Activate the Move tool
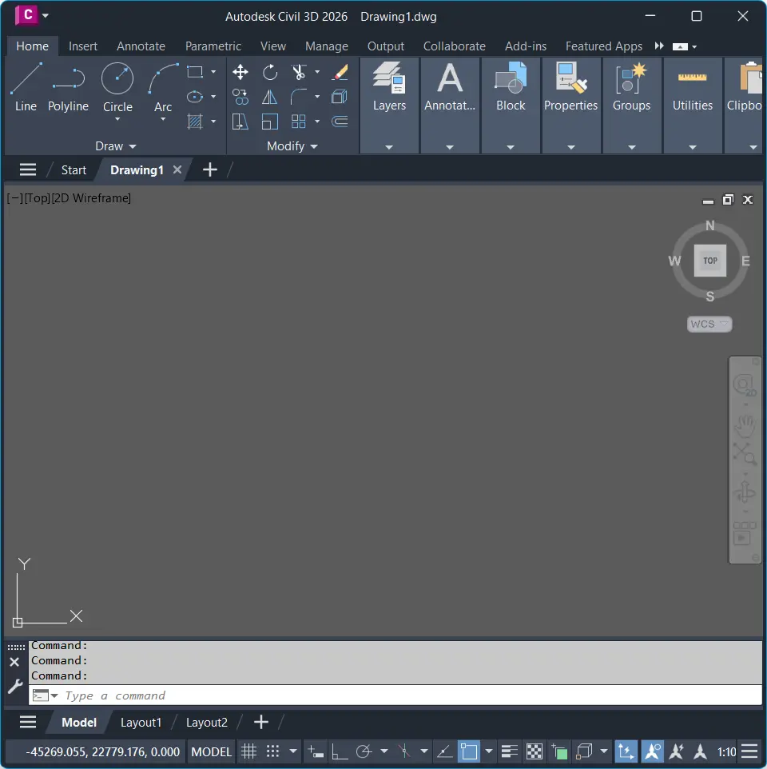 click(x=240, y=72)
